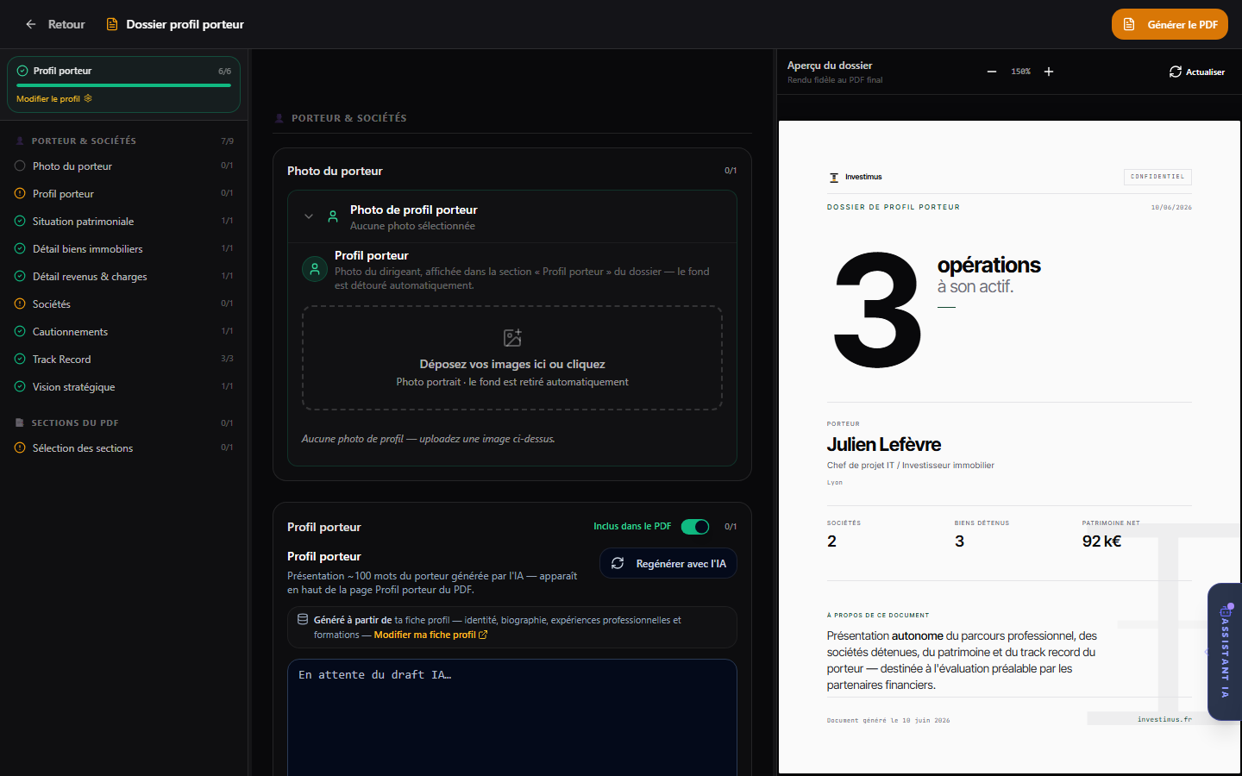Screen dimensions: 1242x776
Task: Click the green check icon on Profil porteur card
Action: point(22,71)
